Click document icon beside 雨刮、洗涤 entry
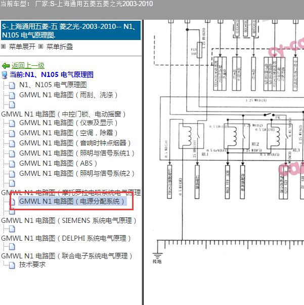 pyautogui.click(x=12, y=96)
